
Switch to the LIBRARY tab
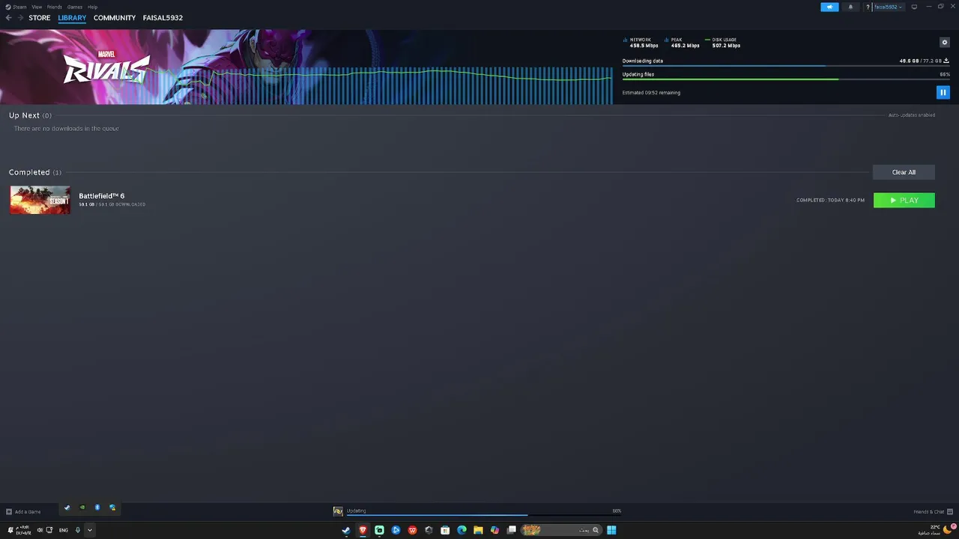coord(72,18)
